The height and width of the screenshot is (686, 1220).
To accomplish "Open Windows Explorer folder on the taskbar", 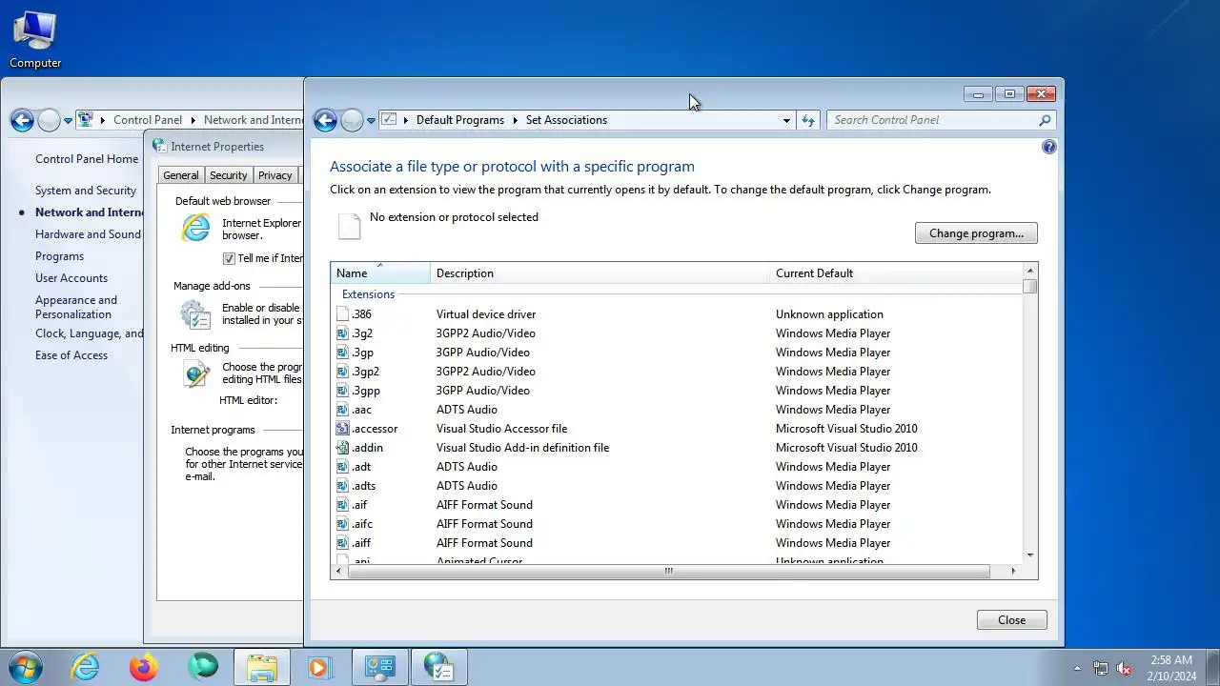I will coord(262,667).
